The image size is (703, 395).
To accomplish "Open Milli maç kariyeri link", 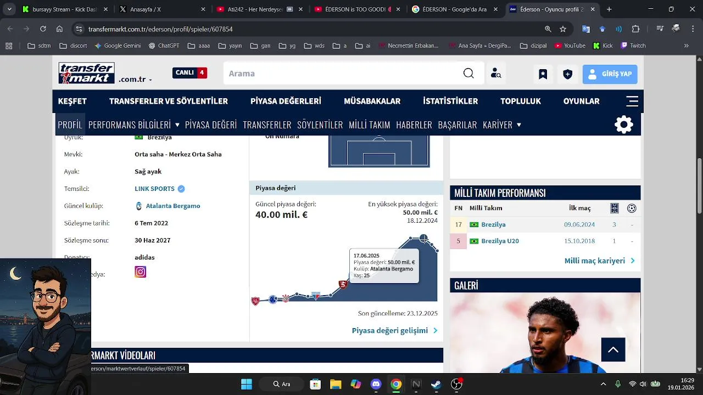I will tap(600, 261).
